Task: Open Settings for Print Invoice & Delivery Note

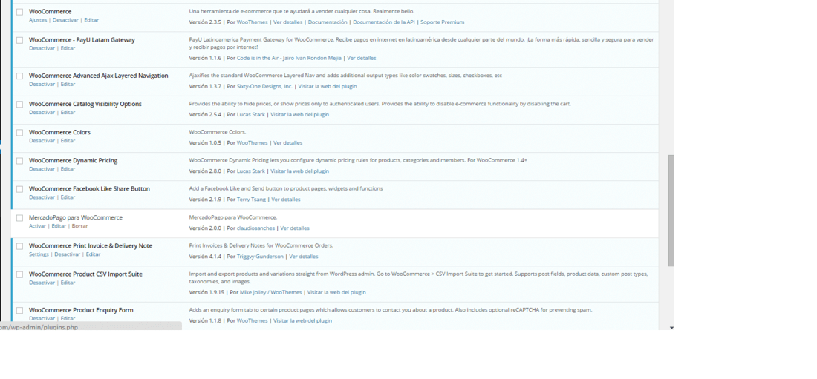Action: [39, 254]
